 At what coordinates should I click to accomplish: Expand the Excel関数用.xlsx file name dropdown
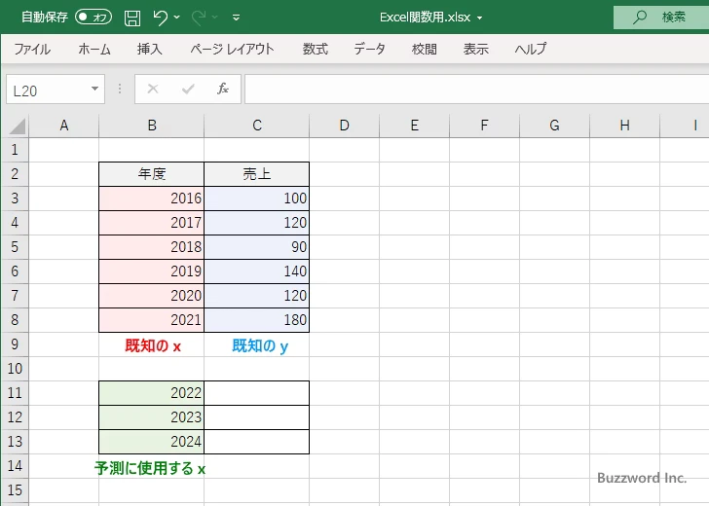click(480, 18)
